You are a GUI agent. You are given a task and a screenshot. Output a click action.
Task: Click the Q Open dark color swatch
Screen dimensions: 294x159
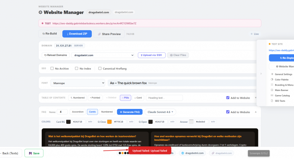point(150,122)
